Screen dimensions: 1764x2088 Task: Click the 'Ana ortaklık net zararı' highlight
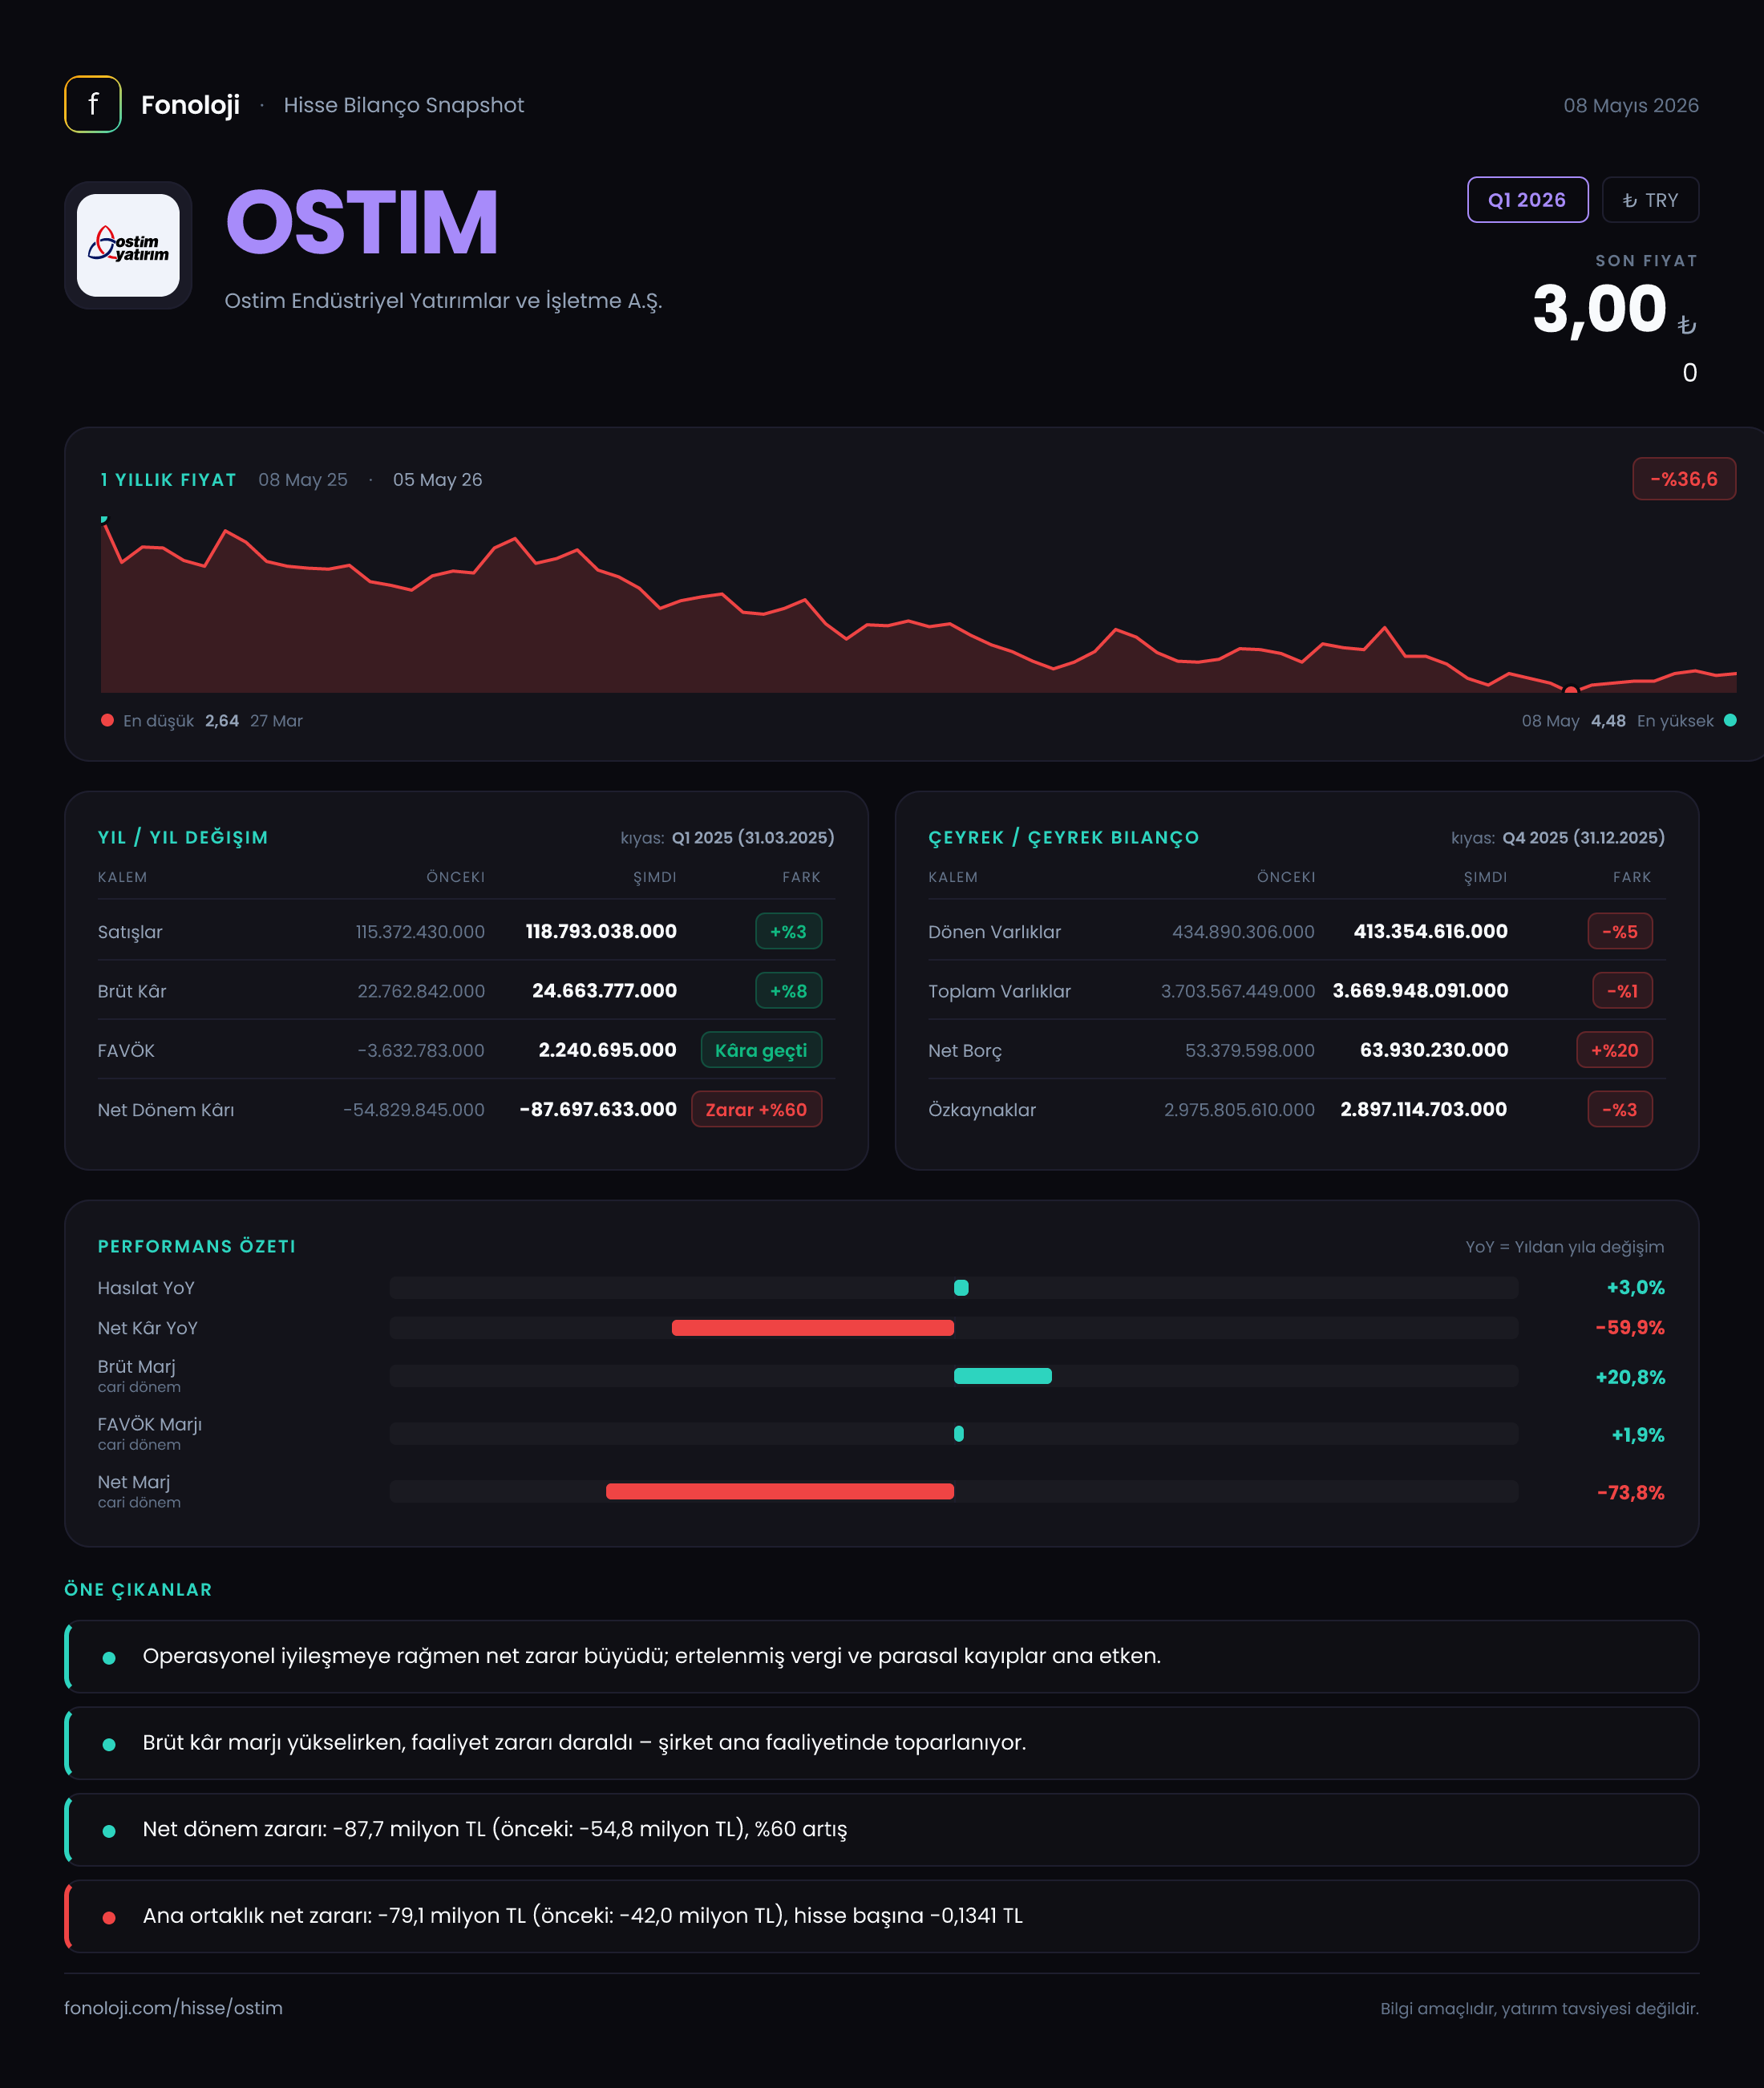pyautogui.click(x=882, y=1916)
